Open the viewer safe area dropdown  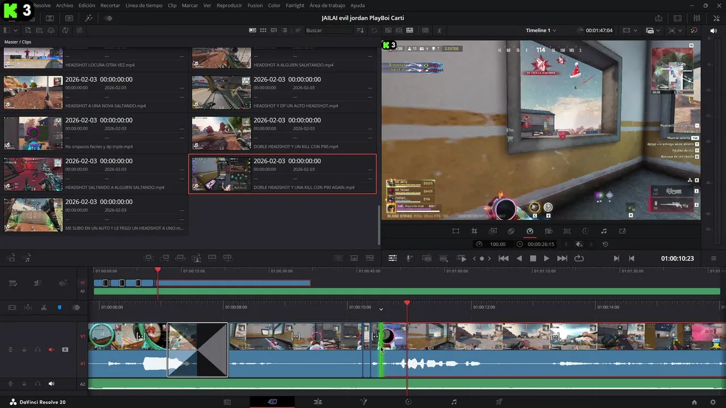pos(629,30)
